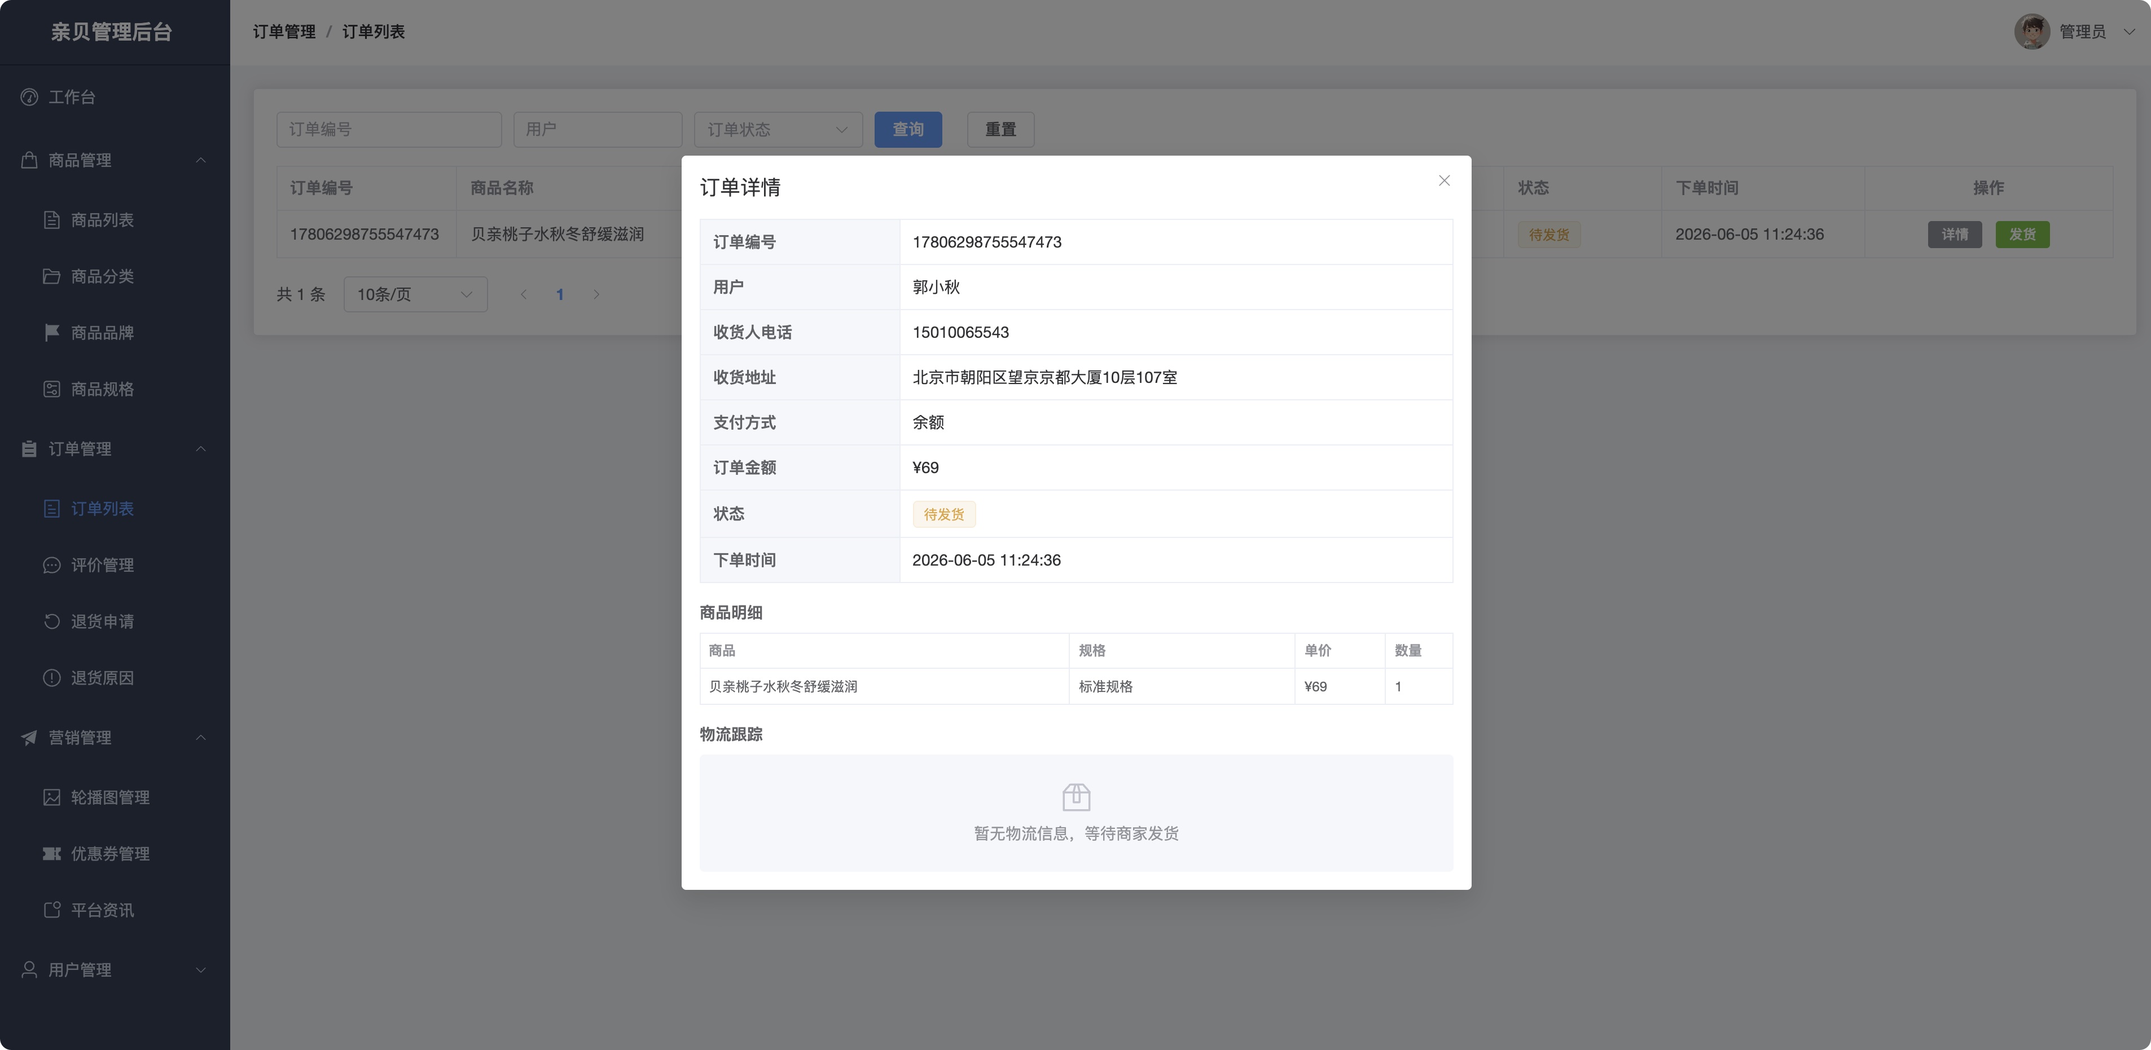The image size is (2151, 1050).
Task: Click the order number 17806298755547473 in dialog
Action: coord(987,242)
